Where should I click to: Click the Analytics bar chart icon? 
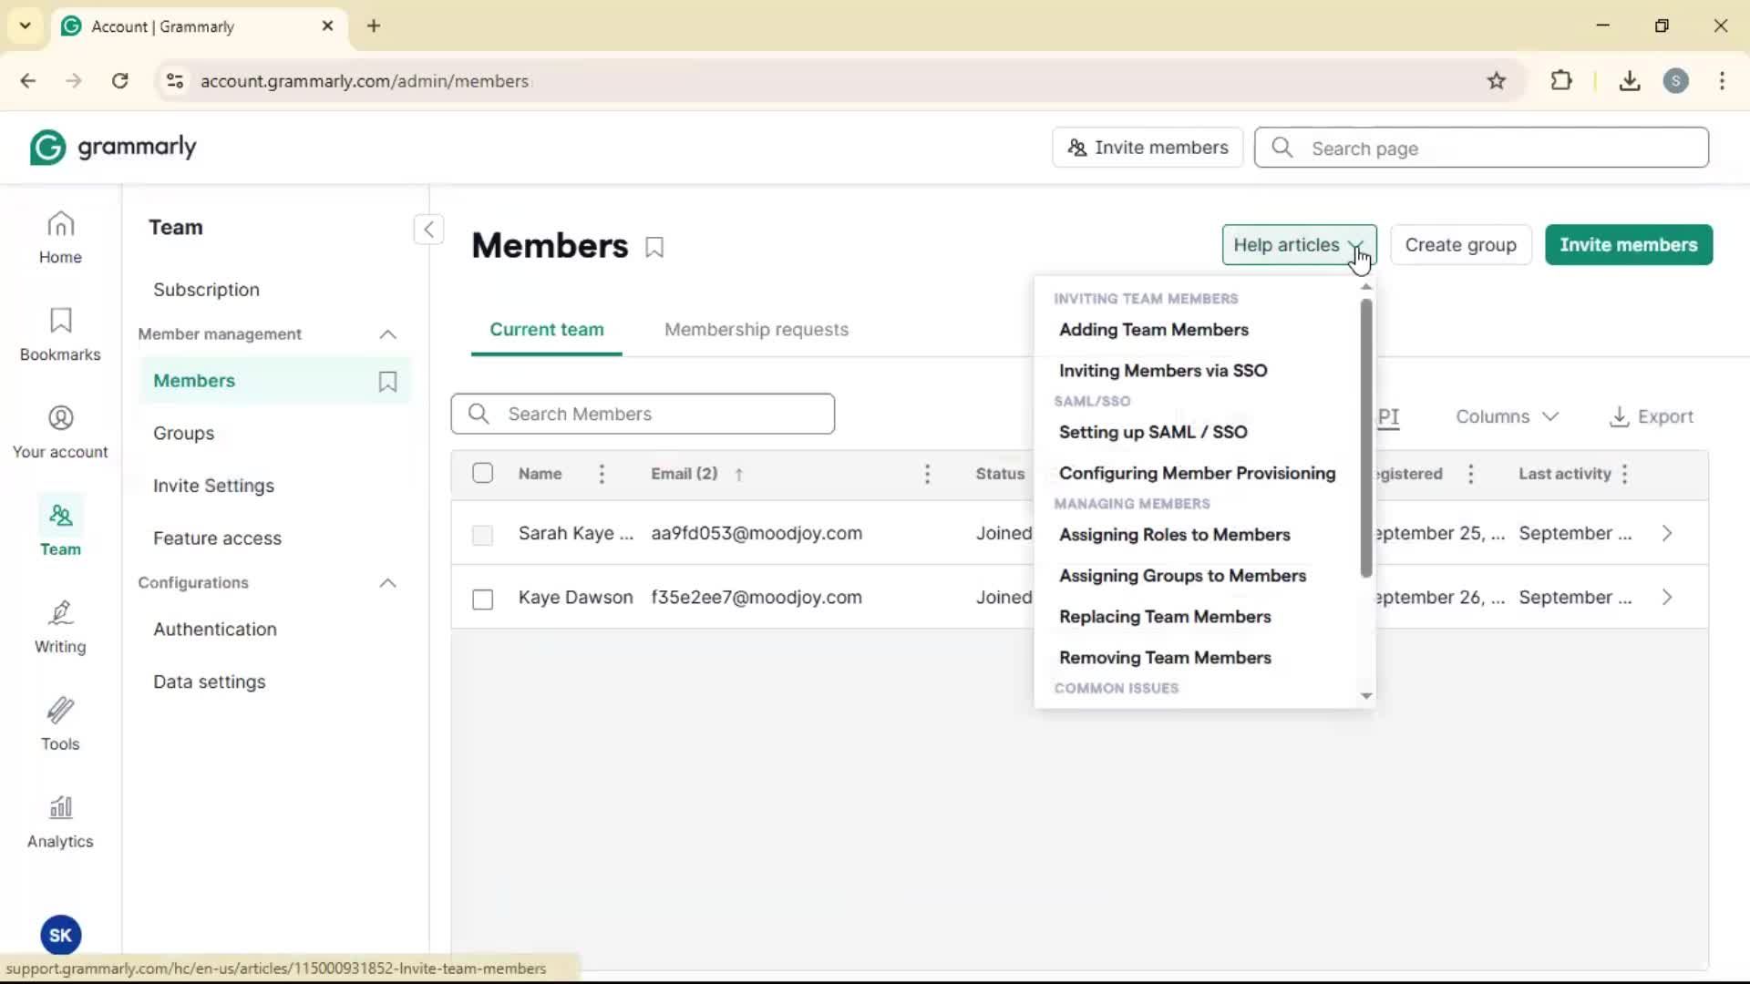click(x=60, y=807)
